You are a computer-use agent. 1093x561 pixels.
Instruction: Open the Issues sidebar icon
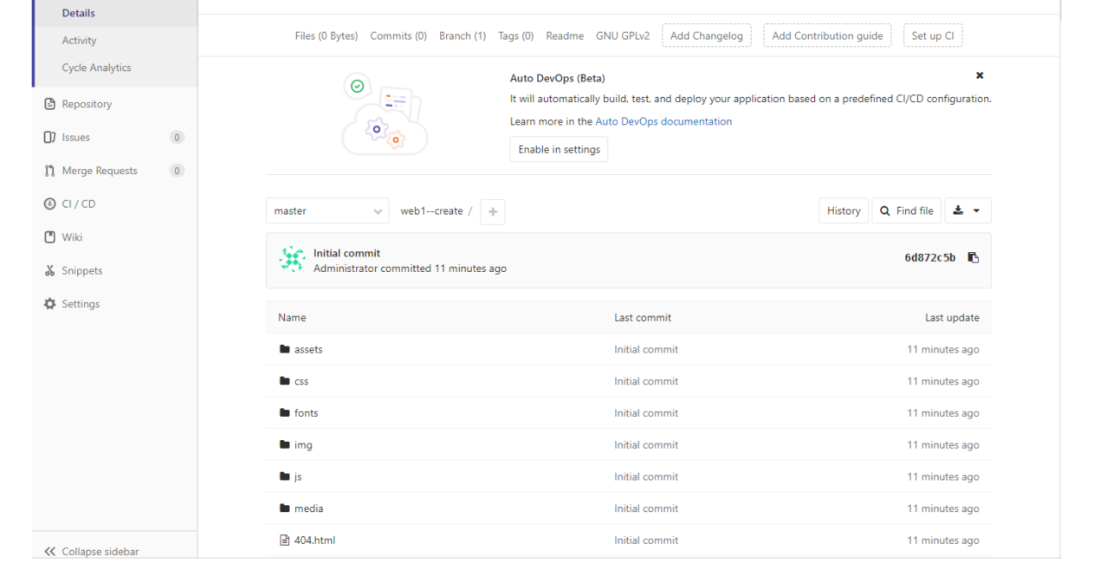(x=50, y=137)
